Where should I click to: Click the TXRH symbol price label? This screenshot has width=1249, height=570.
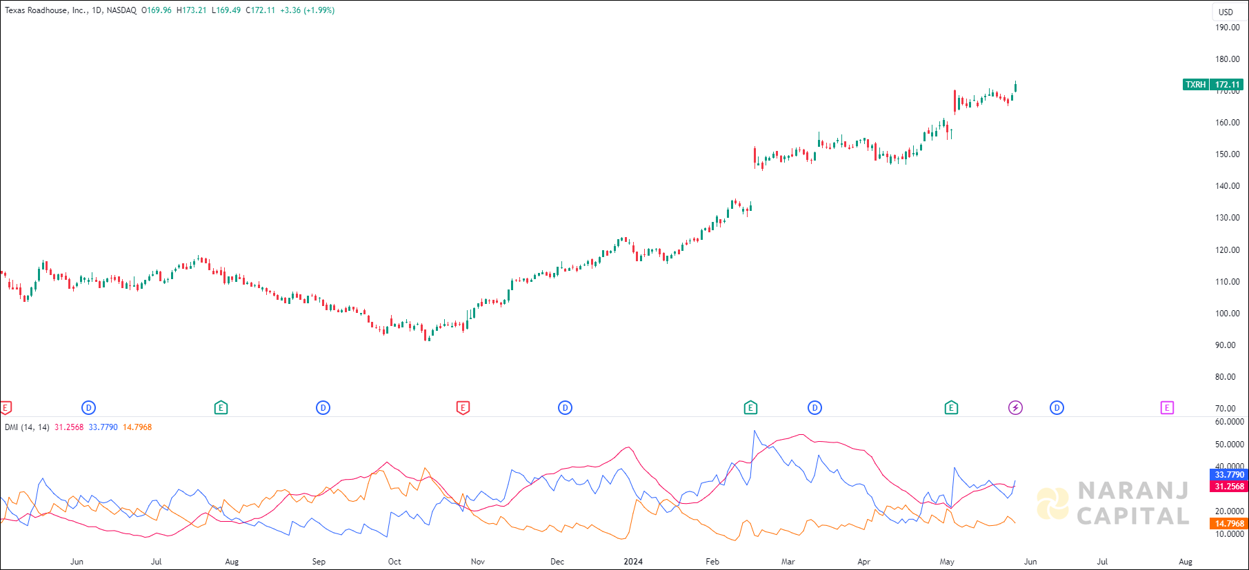[1196, 85]
